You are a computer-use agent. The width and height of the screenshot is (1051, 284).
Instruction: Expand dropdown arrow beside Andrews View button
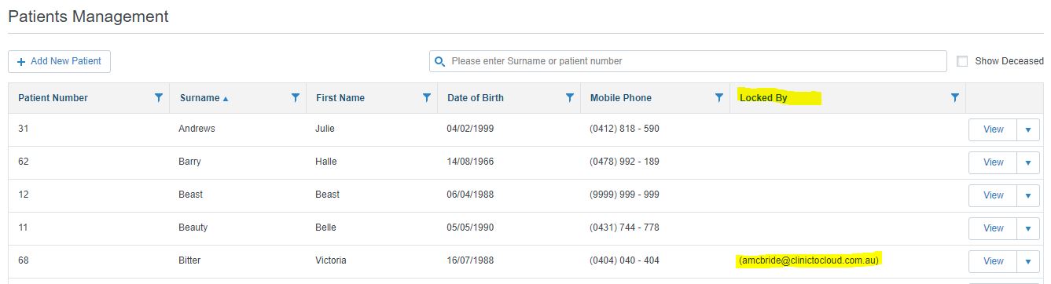[x=1028, y=129]
